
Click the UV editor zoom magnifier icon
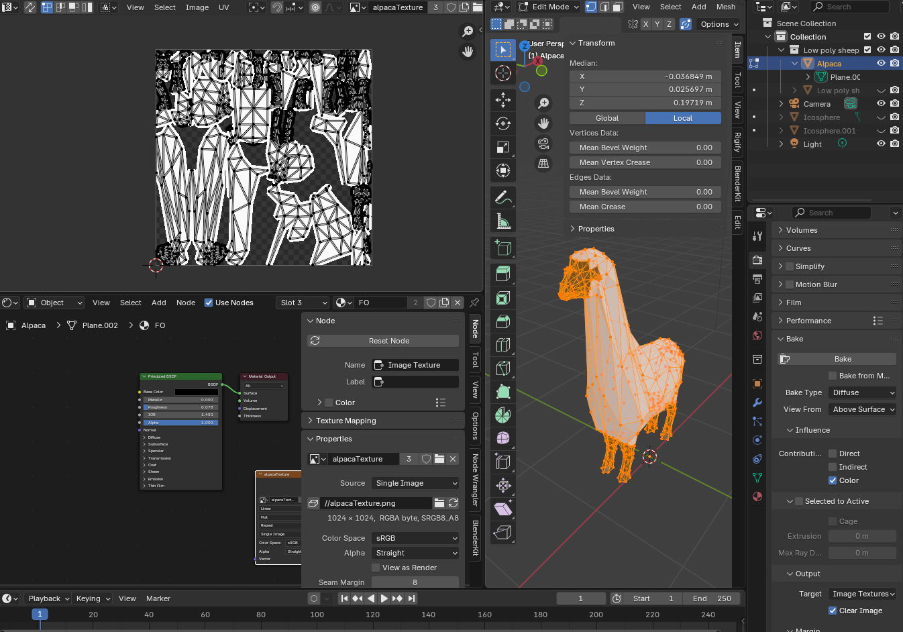click(468, 32)
